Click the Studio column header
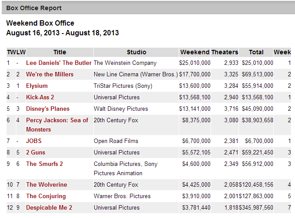Screen dimensions: 295x218 point(136,52)
